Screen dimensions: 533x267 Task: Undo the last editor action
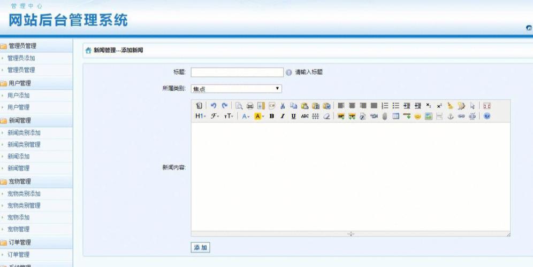pyautogui.click(x=214, y=106)
